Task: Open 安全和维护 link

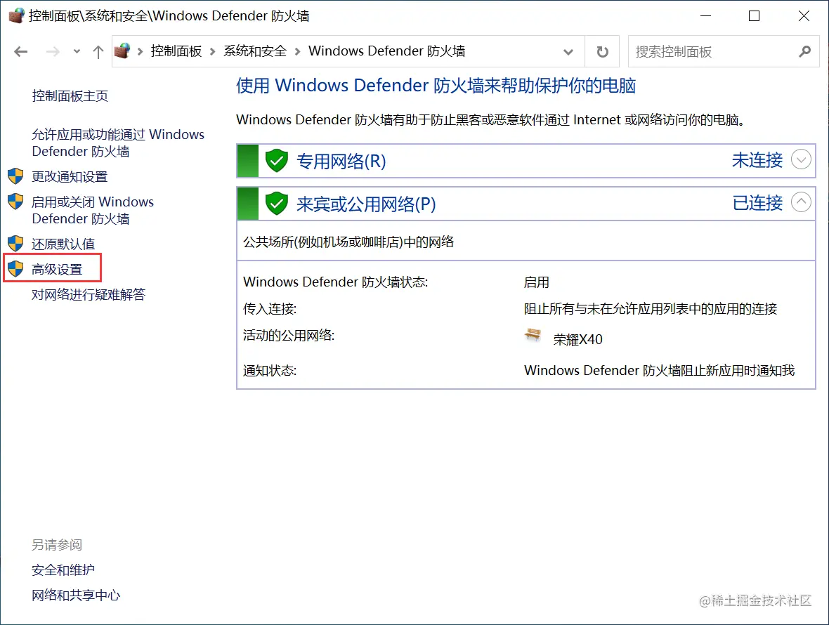Action: click(x=63, y=570)
